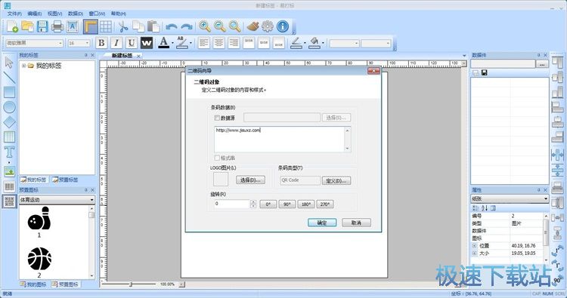Enable the 数据源 checkbox

coord(217,118)
